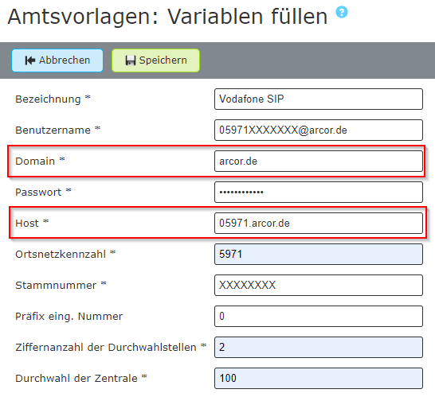Click the Host label text
The width and height of the screenshot is (435, 397).
[x=27, y=223]
